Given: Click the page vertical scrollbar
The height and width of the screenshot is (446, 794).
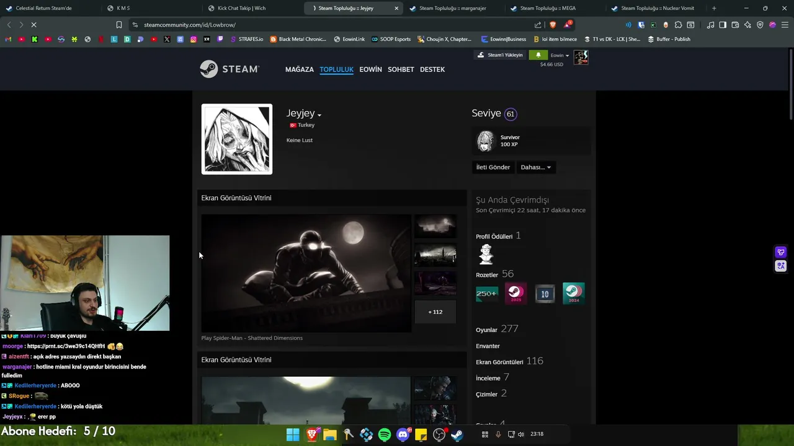Looking at the screenshot, I should [x=790, y=84].
